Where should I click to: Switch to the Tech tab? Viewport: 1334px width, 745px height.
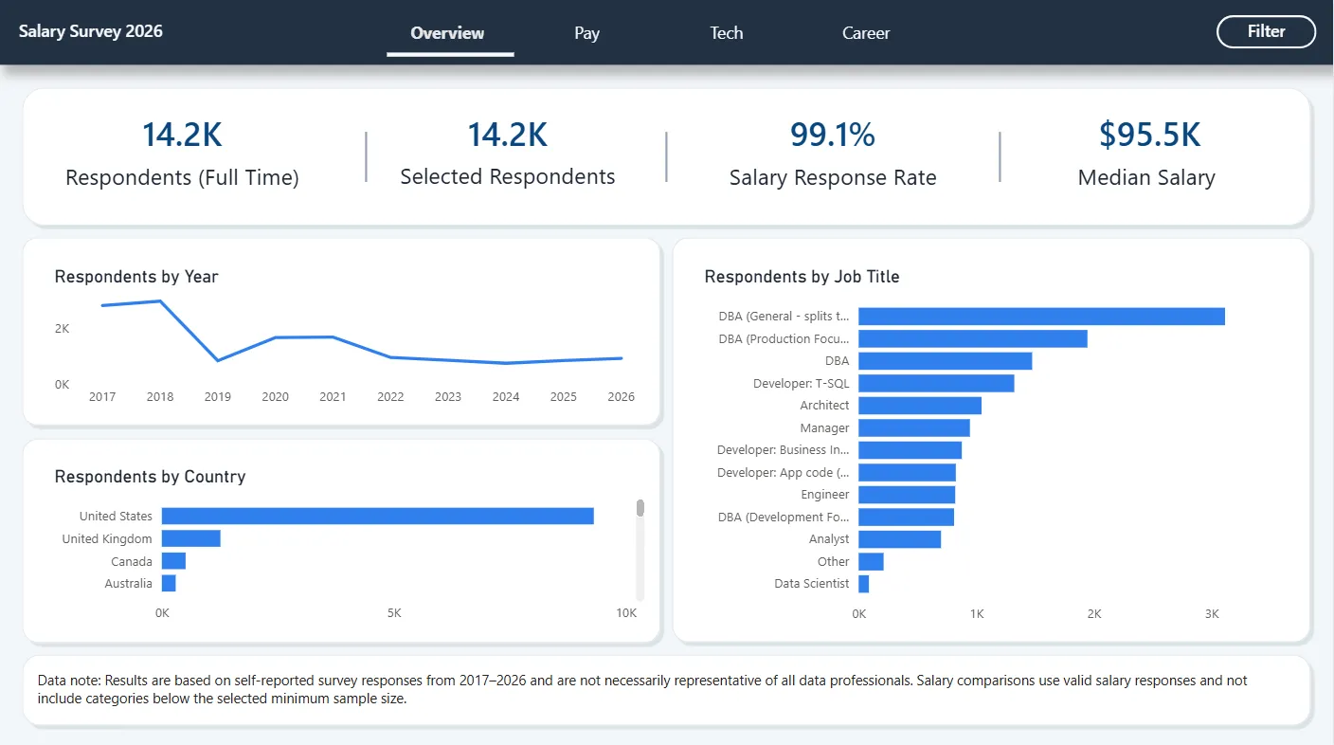(727, 33)
